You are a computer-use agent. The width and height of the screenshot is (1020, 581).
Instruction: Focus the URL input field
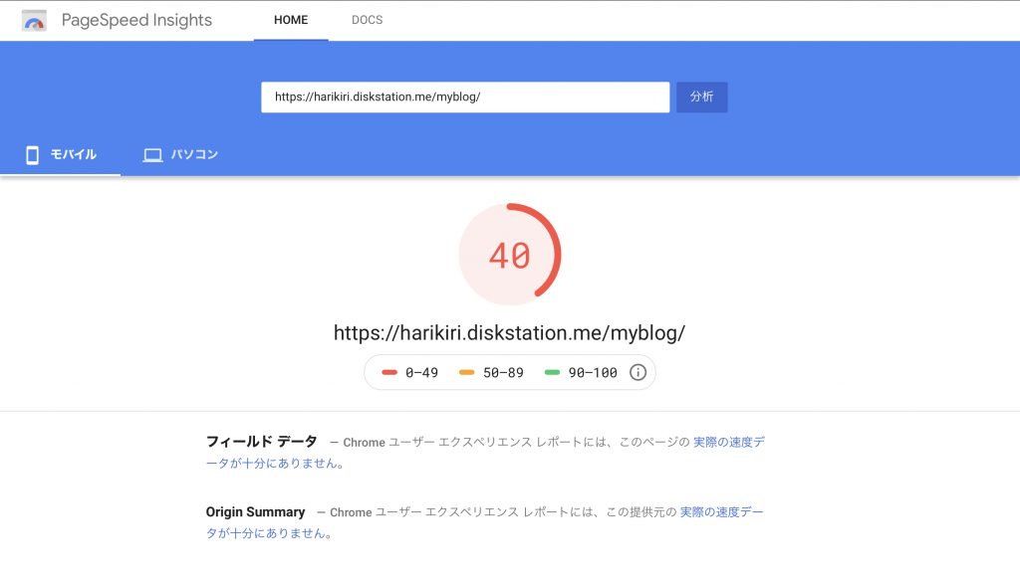pos(465,97)
